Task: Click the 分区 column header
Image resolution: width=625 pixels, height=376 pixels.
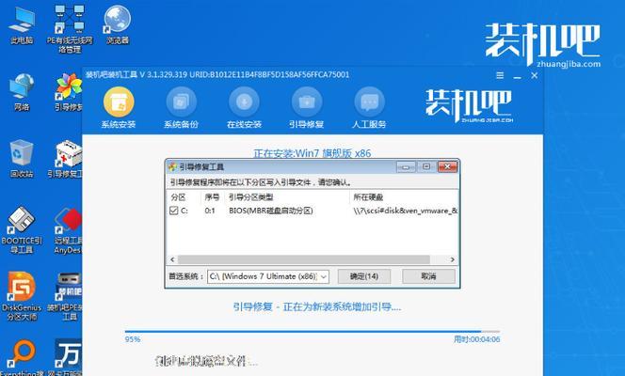Action: (178, 197)
